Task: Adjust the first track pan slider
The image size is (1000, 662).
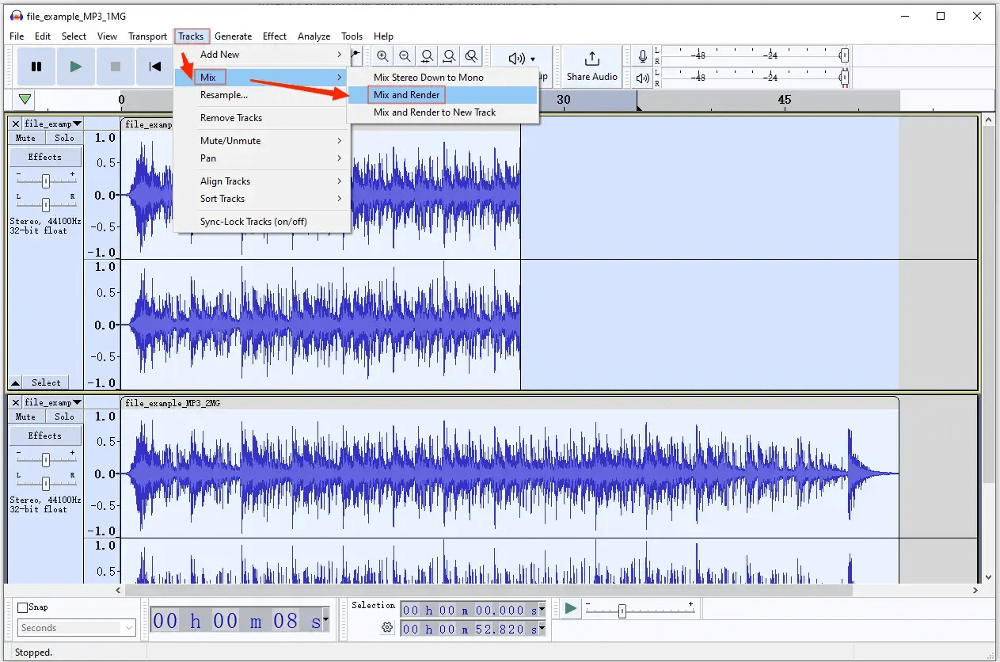Action: pos(46,204)
